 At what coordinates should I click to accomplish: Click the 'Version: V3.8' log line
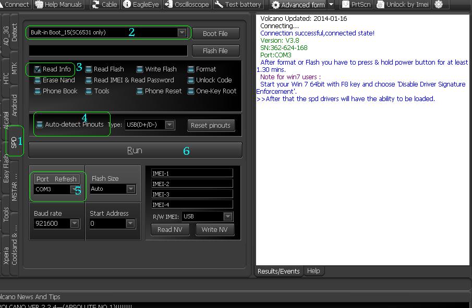280,40
